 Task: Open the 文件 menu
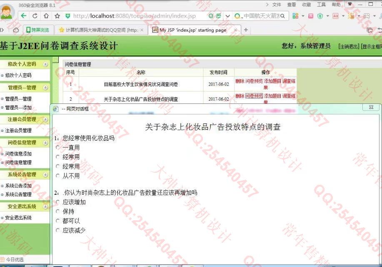click(277, 5)
